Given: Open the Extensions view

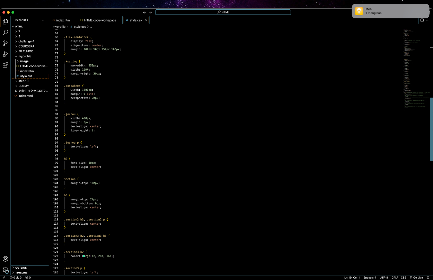Looking at the screenshot, I should tap(5, 65).
